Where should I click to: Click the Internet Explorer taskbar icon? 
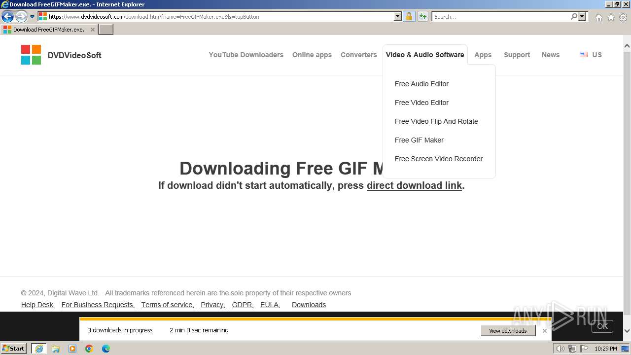click(39, 349)
